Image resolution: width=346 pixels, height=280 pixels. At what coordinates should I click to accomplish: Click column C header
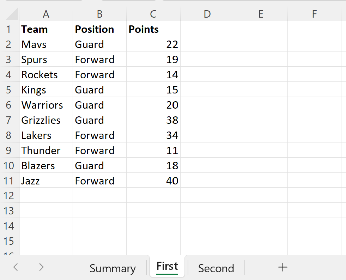153,14
